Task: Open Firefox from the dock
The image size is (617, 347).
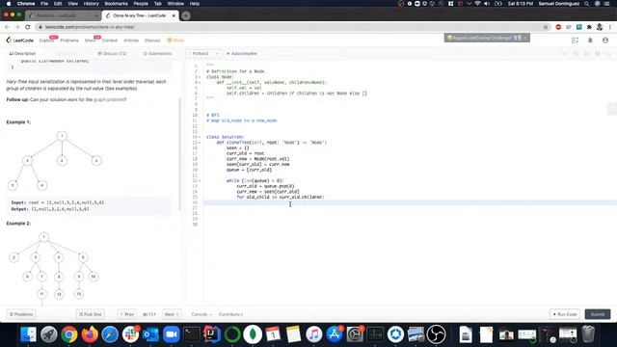Action: coord(90,334)
